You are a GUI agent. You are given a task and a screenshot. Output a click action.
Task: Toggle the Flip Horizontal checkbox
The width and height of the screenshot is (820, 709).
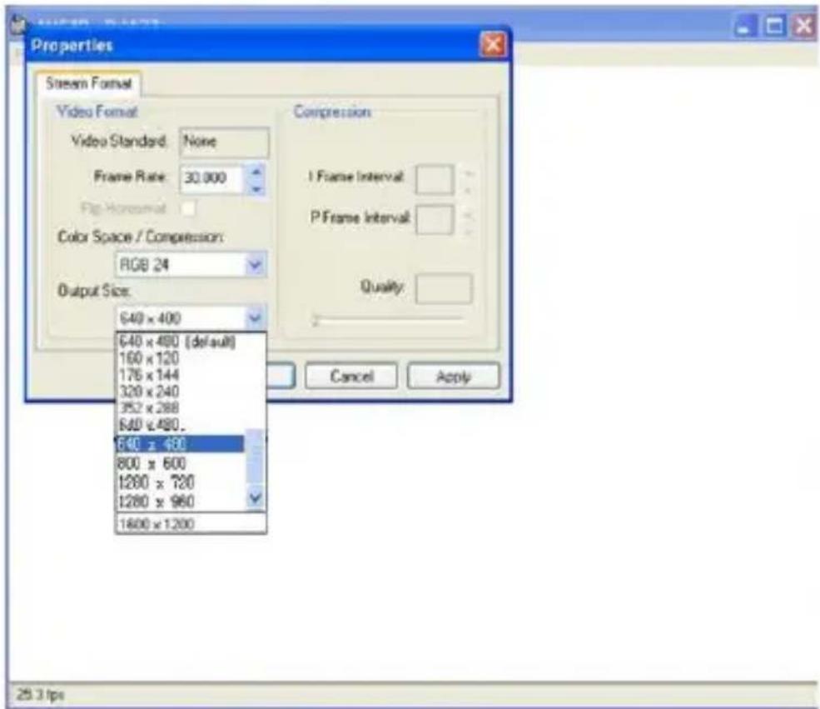[188, 208]
